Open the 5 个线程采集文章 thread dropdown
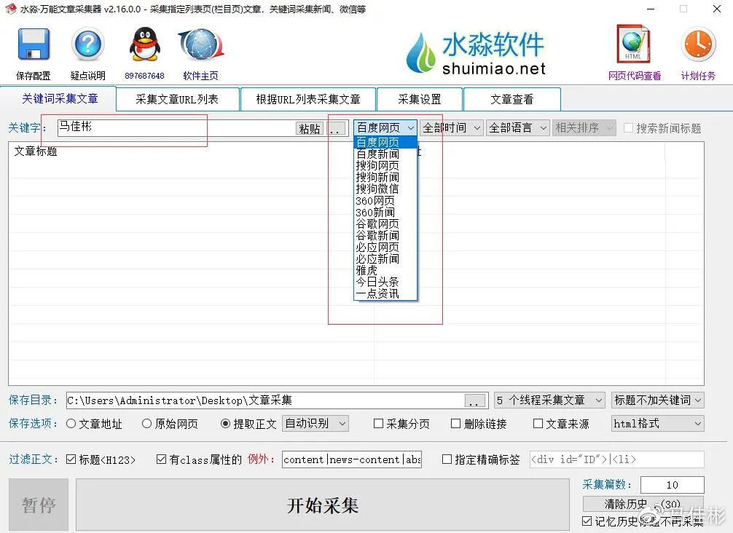Image resolution: width=733 pixels, height=533 pixels. coord(549,400)
